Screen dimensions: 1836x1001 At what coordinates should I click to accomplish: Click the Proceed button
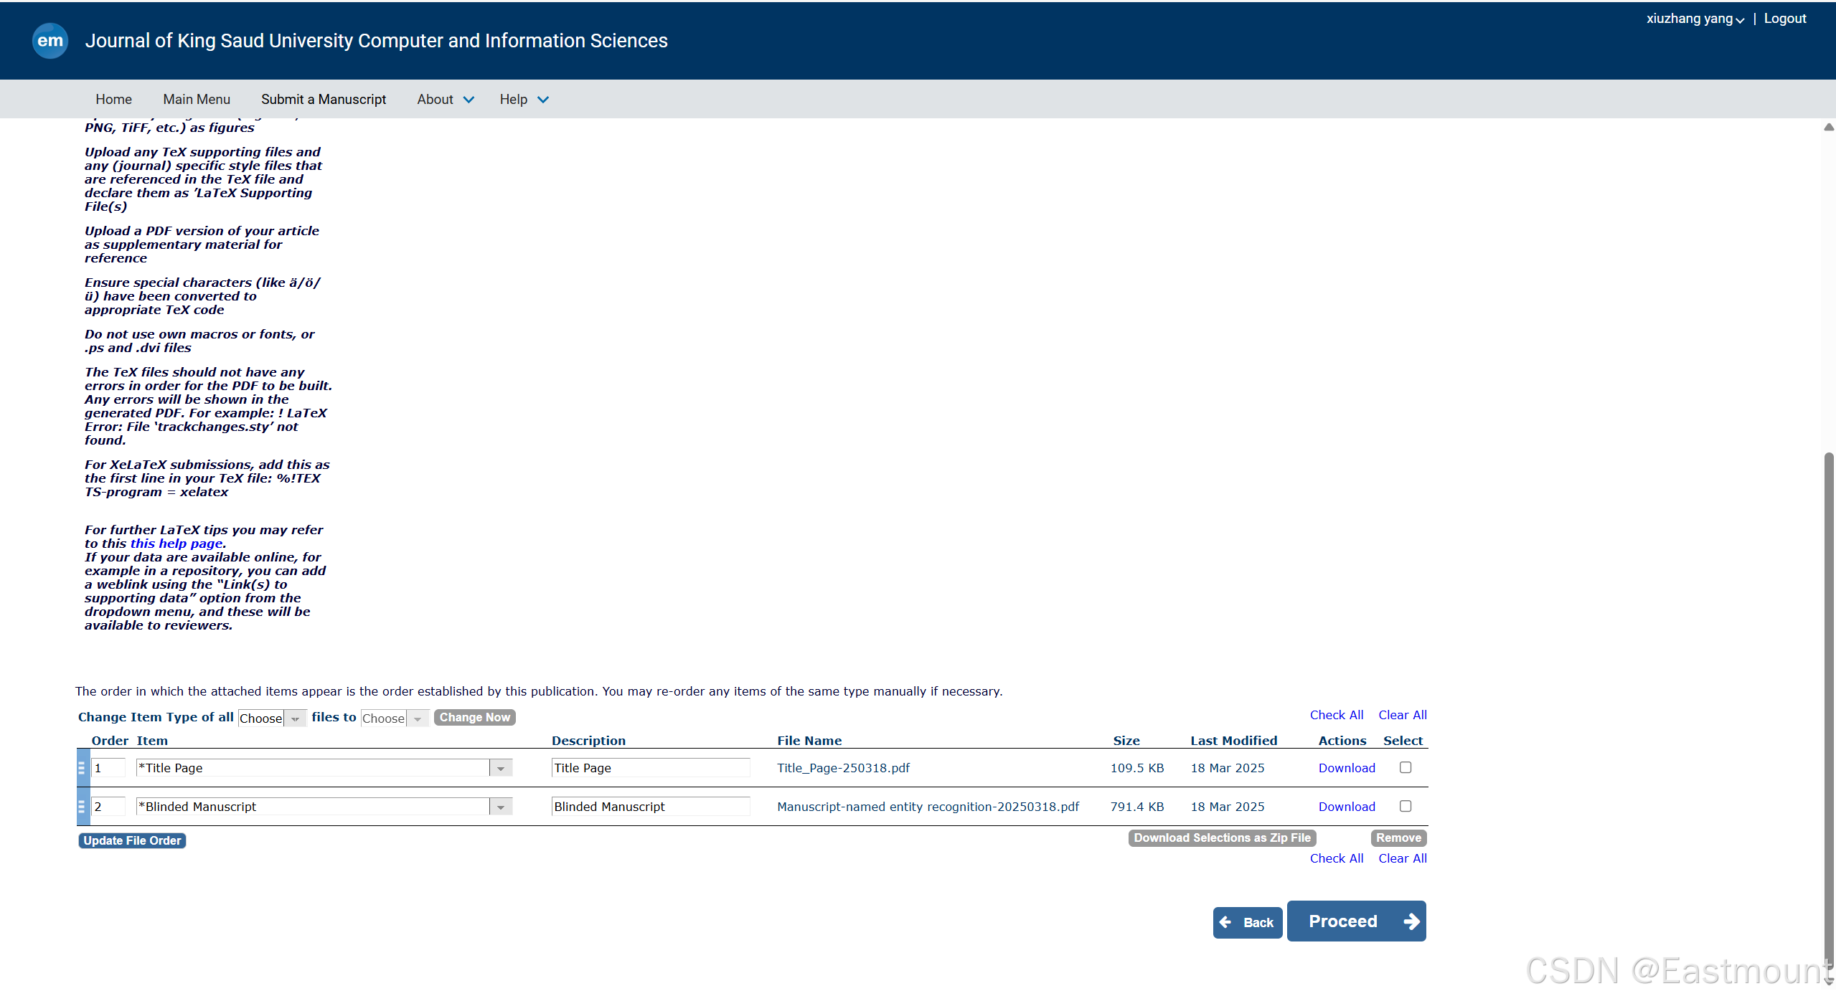pyautogui.click(x=1355, y=921)
